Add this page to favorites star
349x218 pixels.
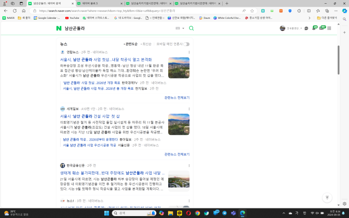tap(252, 11)
